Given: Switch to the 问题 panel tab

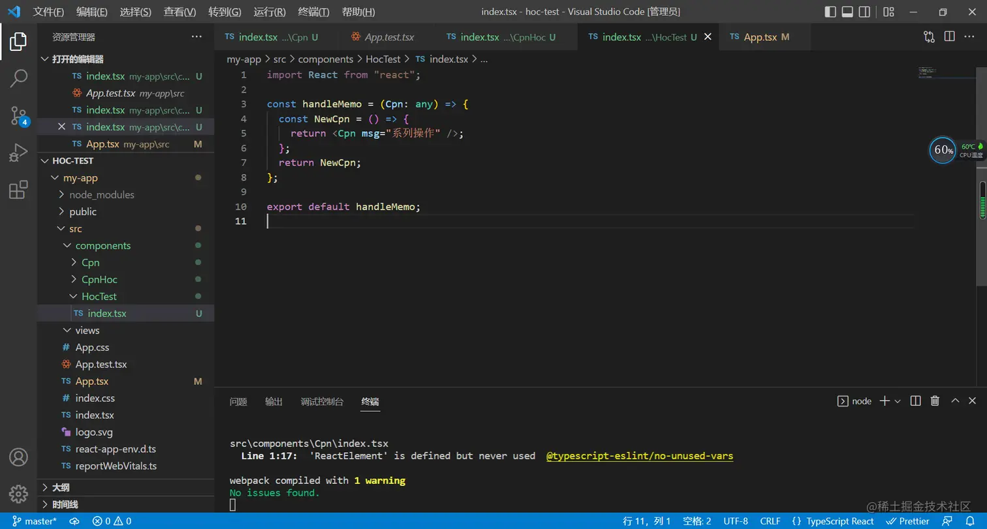Looking at the screenshot, I should 238,402.
